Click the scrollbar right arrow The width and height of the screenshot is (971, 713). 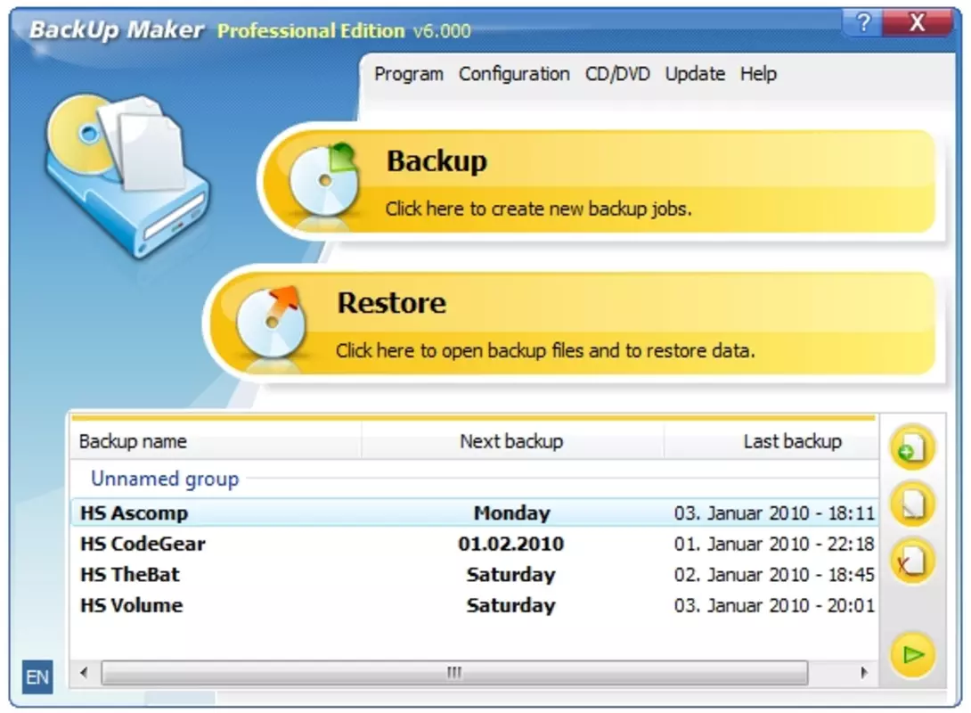[x=863, y=672]
